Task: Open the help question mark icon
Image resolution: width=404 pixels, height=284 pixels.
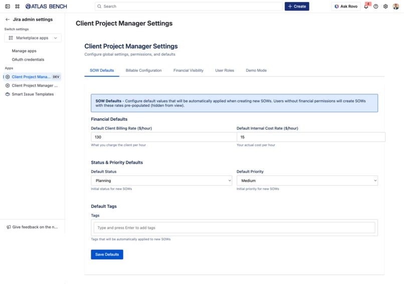Action: tap(375, 7)
